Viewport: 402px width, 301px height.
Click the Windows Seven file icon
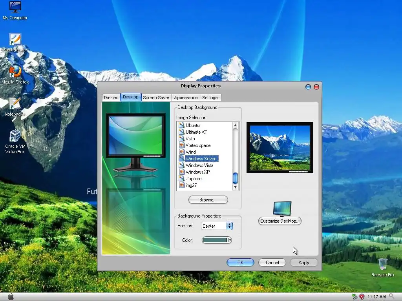[x=181, y=158]
